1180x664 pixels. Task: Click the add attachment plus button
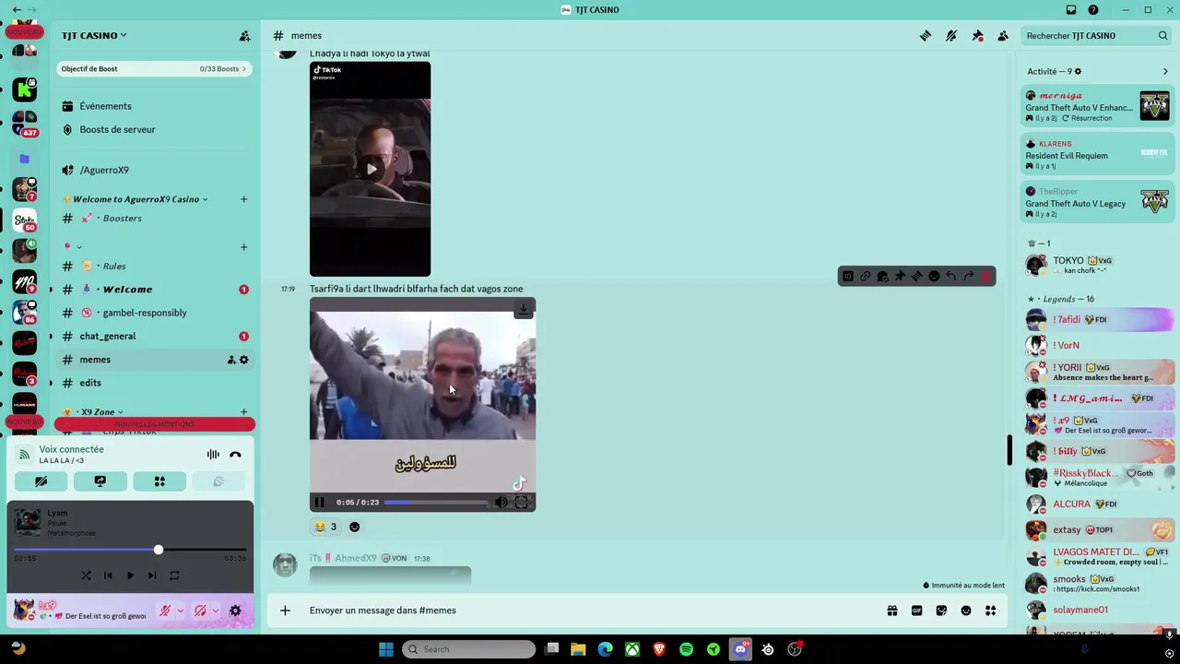tap(285, 611)
